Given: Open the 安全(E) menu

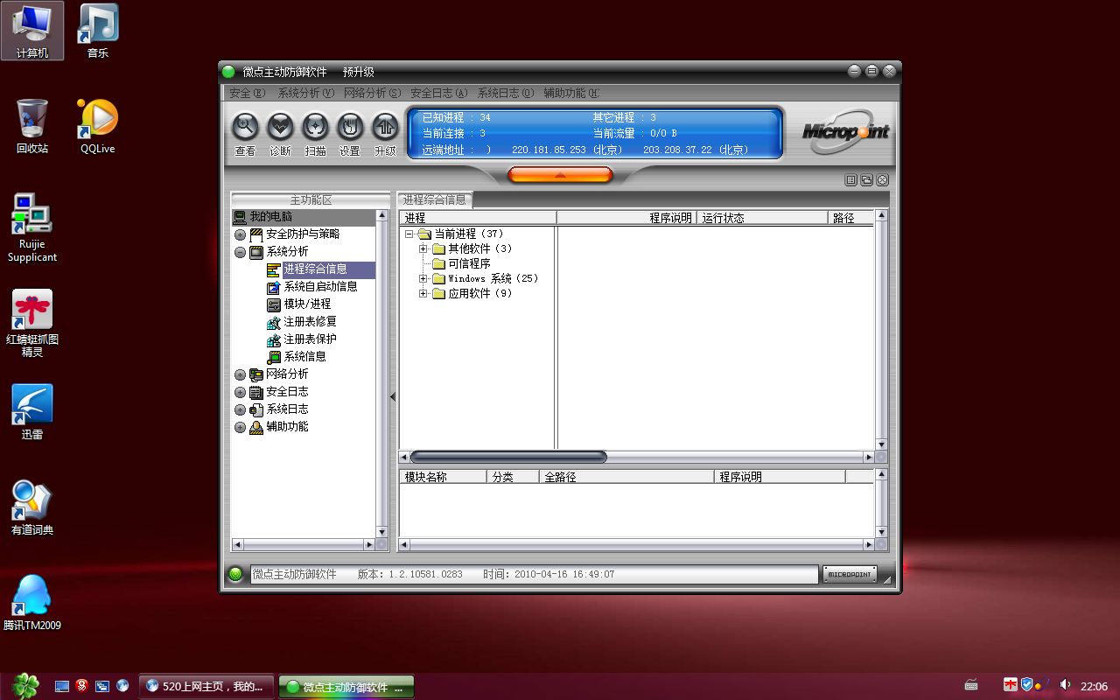Looking at the screenshot, I should coord(246,93).
